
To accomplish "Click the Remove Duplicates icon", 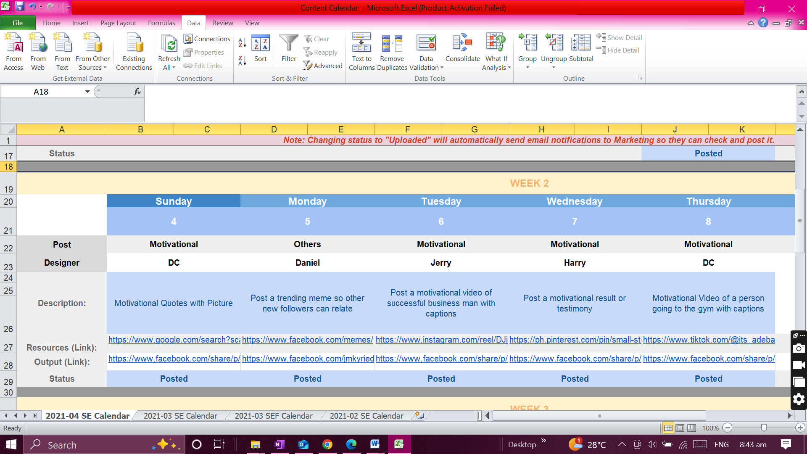I will pyautogui.click(x=392, y=44).
